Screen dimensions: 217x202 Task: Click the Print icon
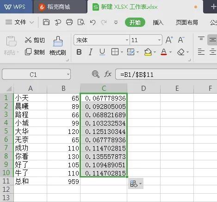pyautogui.click(x=69, y=22)
